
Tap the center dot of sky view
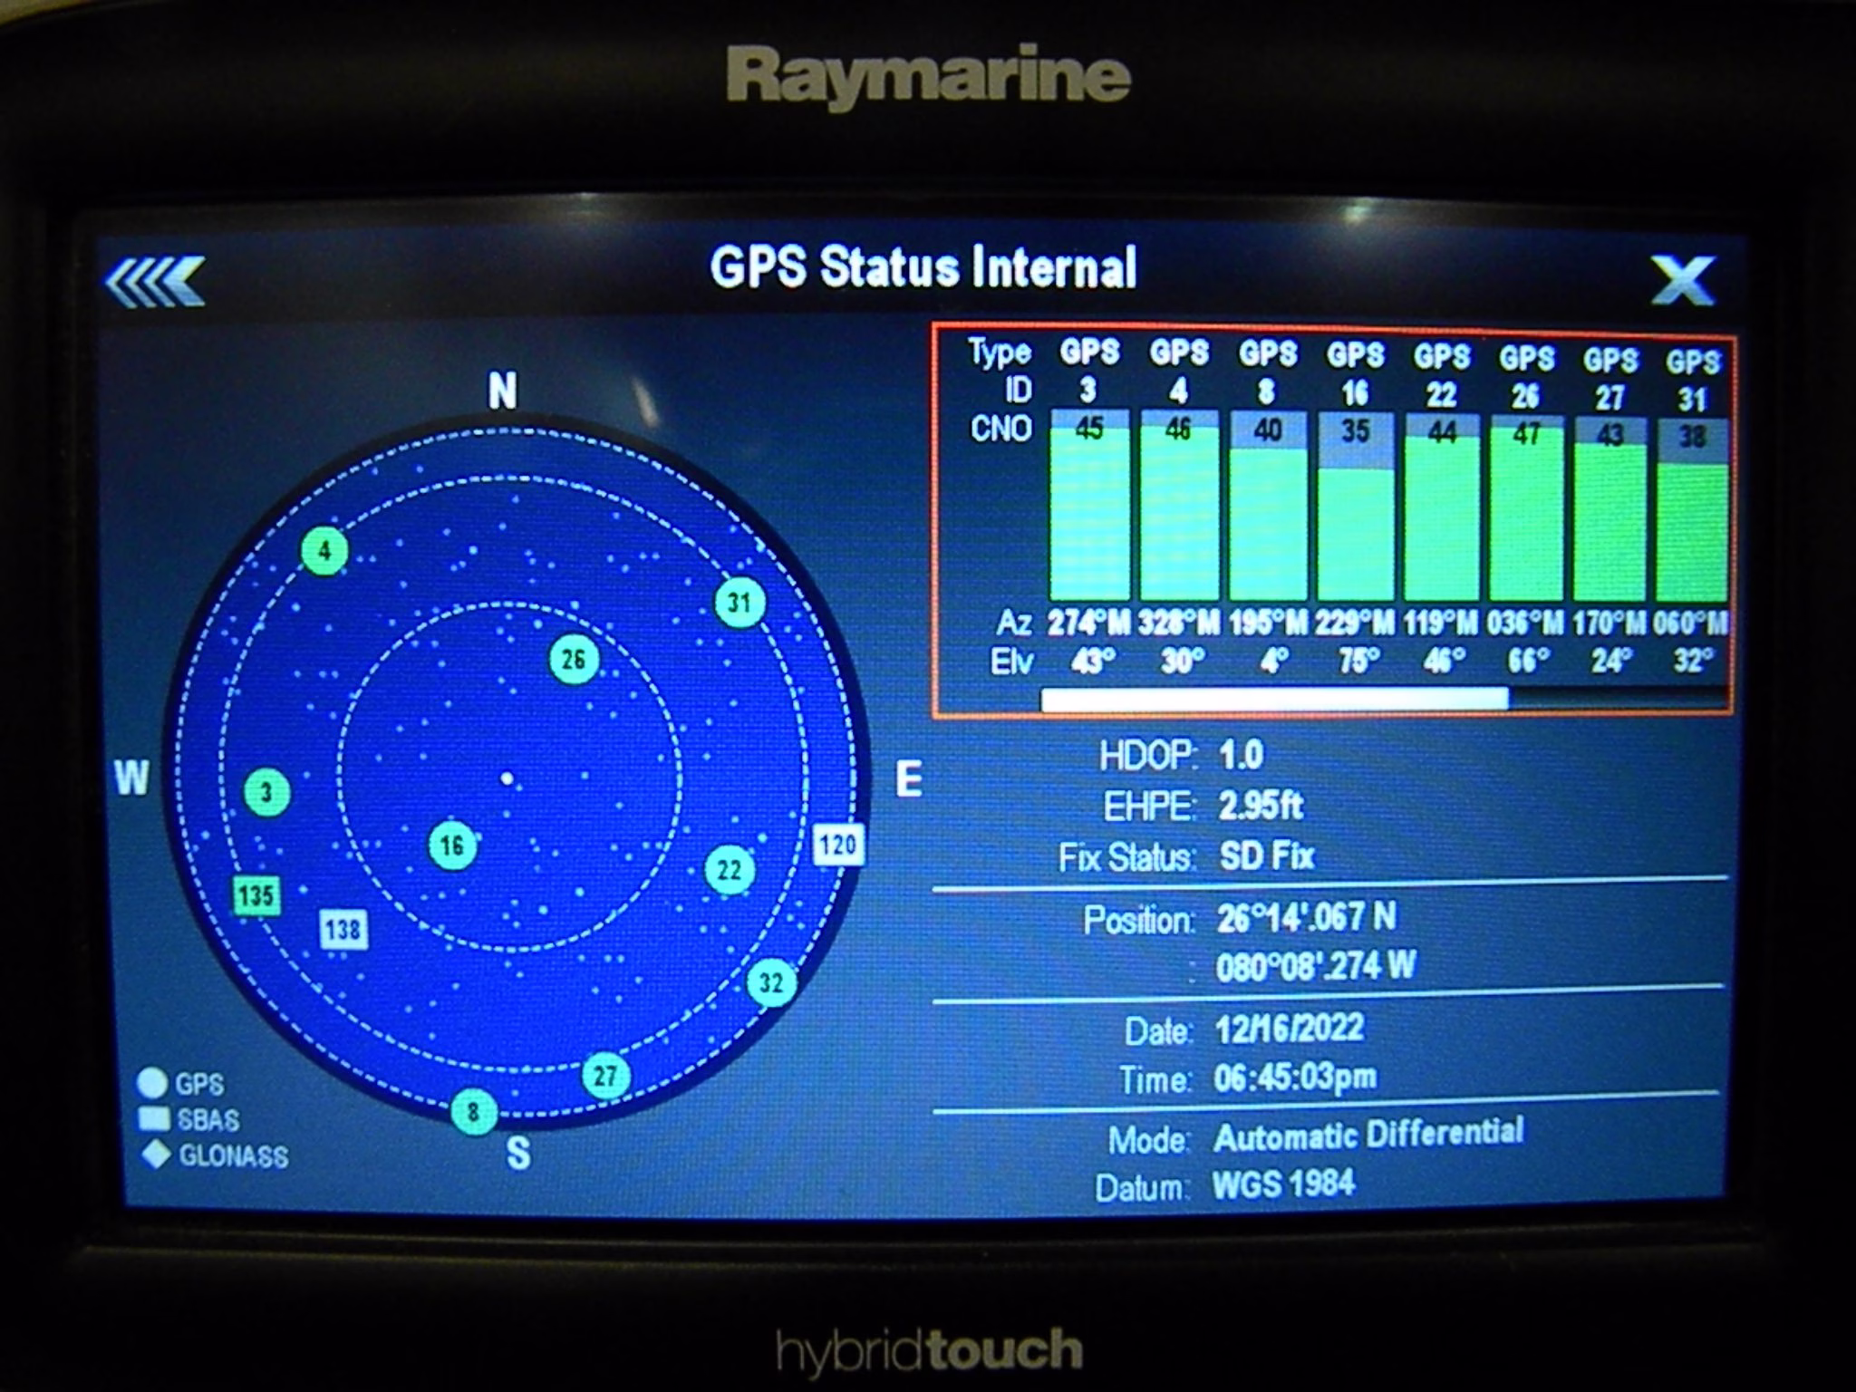tap(507, 778)
